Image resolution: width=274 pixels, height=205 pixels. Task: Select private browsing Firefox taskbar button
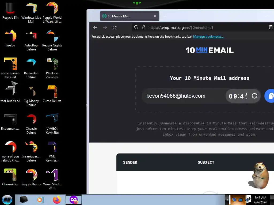(74, 200)
